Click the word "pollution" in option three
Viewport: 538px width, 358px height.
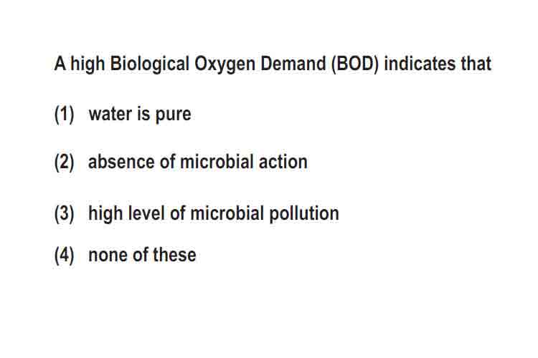click(304, 214)
